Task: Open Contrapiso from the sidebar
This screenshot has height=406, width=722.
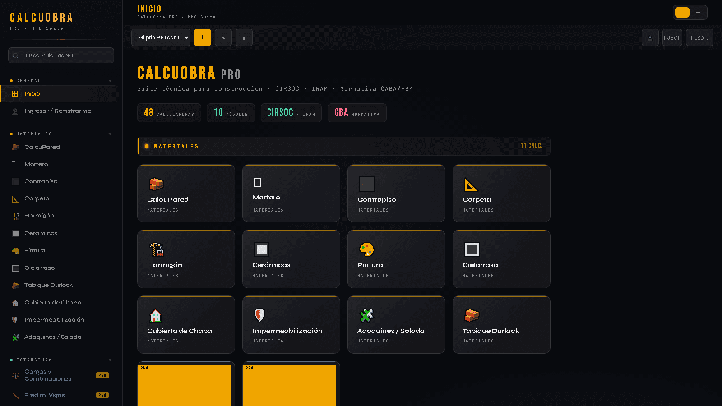Action: click(x=59, y=181)
